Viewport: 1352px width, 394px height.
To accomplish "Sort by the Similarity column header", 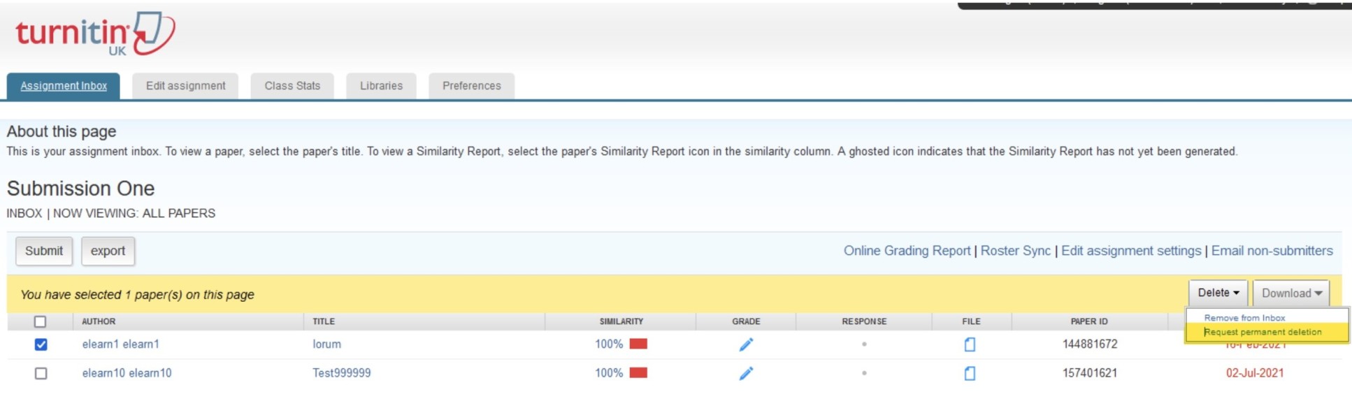I will (621, 321).
